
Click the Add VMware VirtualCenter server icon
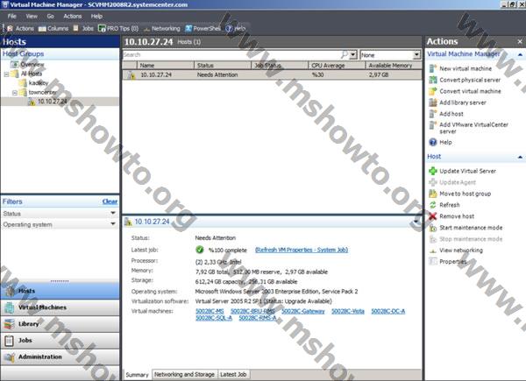coord(433,125)
